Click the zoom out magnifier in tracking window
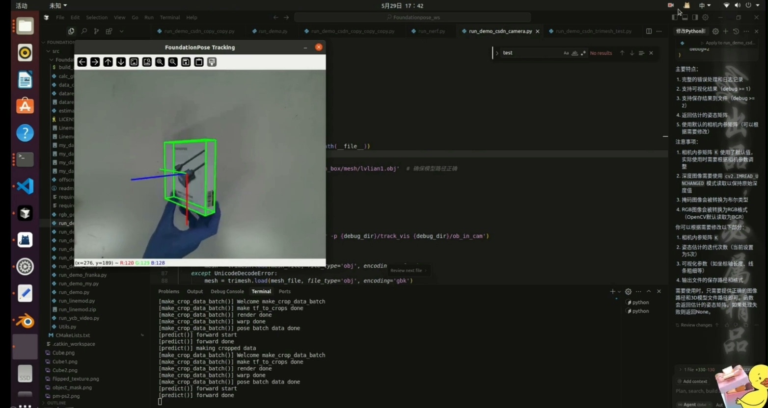The width and height of the screenshot is (768, 408). pos(173,62)
